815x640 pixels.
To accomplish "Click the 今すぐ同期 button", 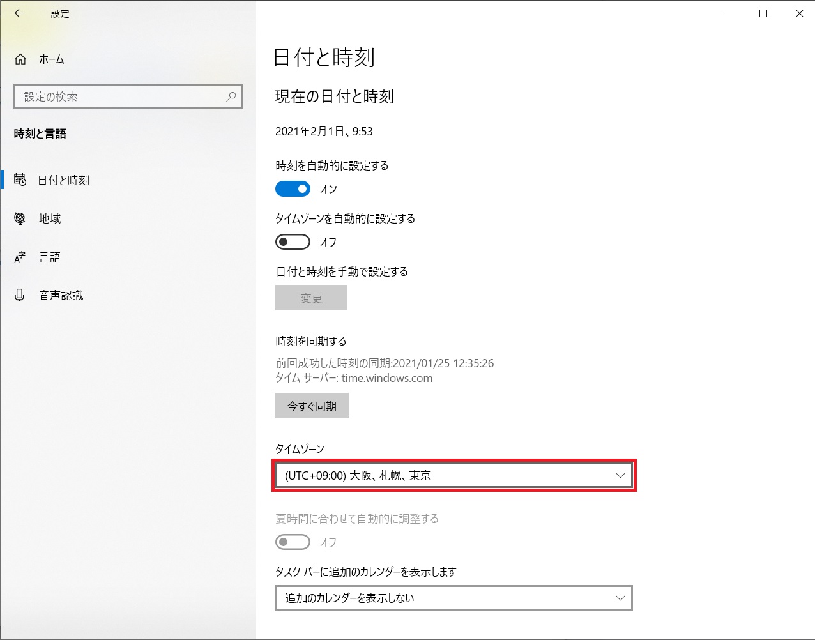I will click(x=312, y=406).
